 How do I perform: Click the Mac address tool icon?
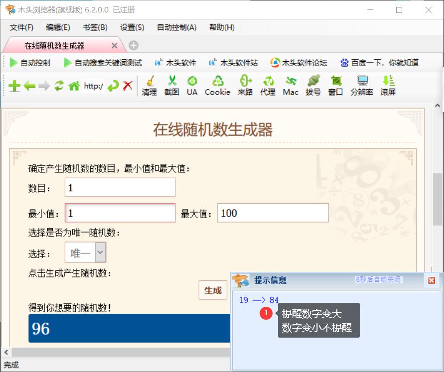(x=290, y=85)
